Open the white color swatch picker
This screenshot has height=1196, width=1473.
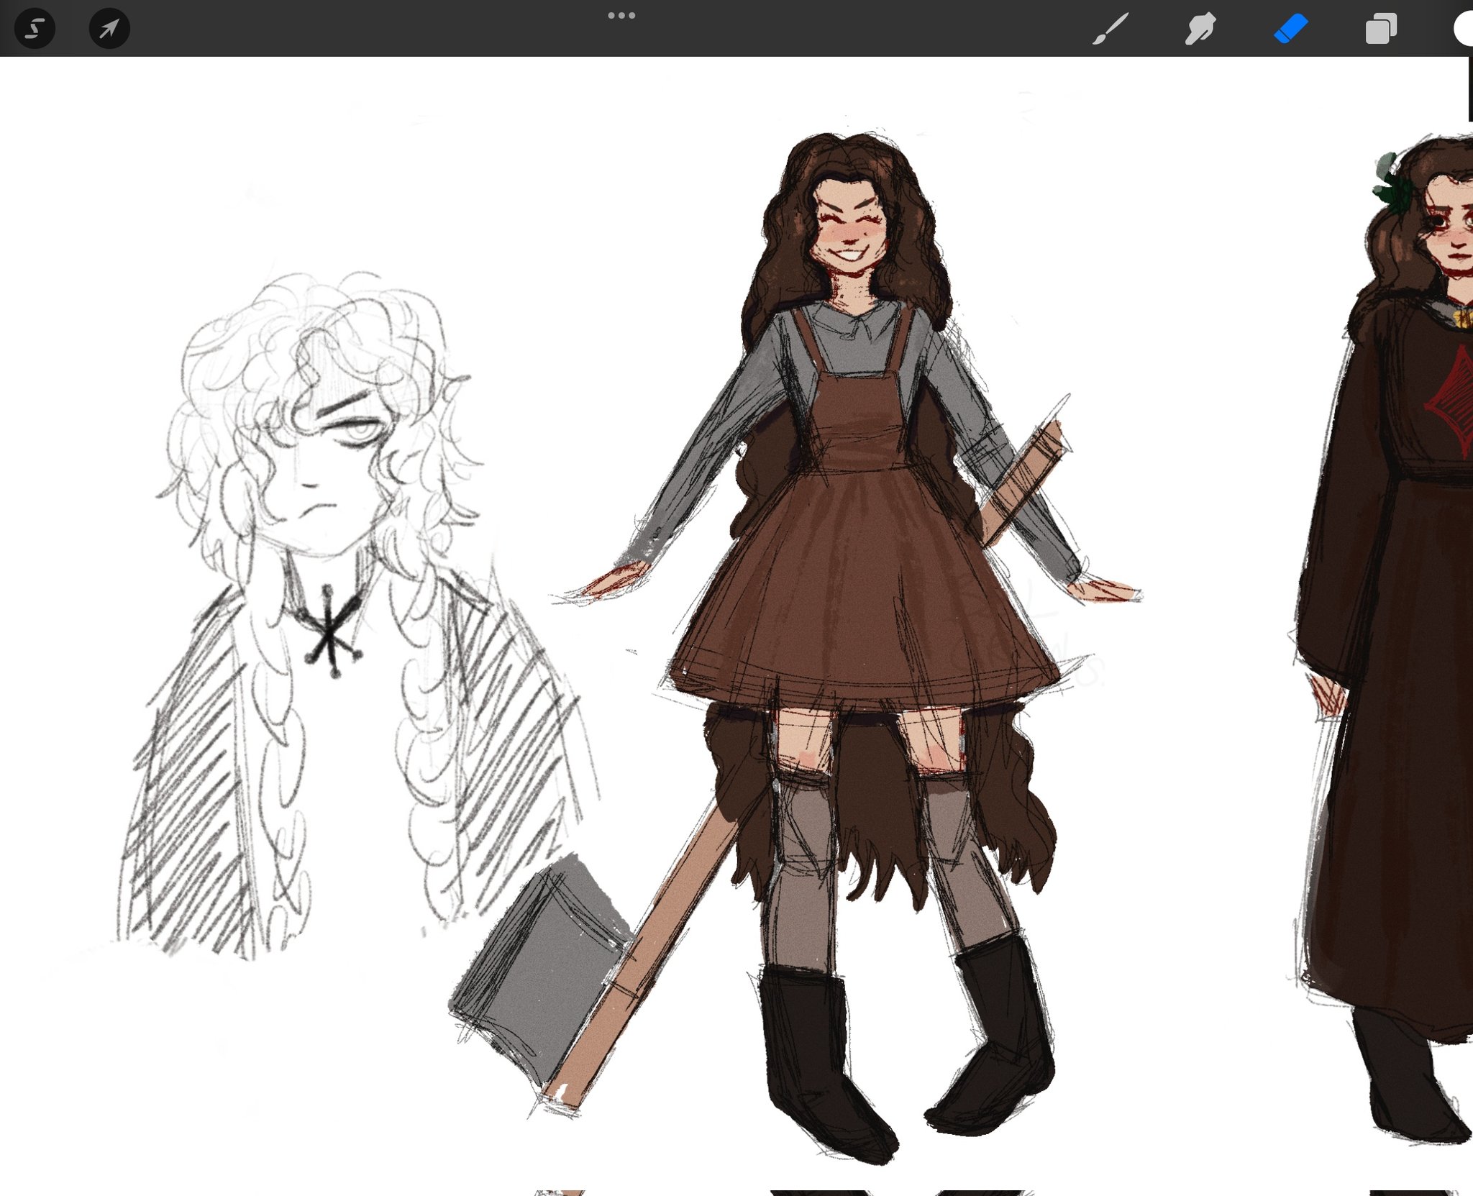[1464, 29]
